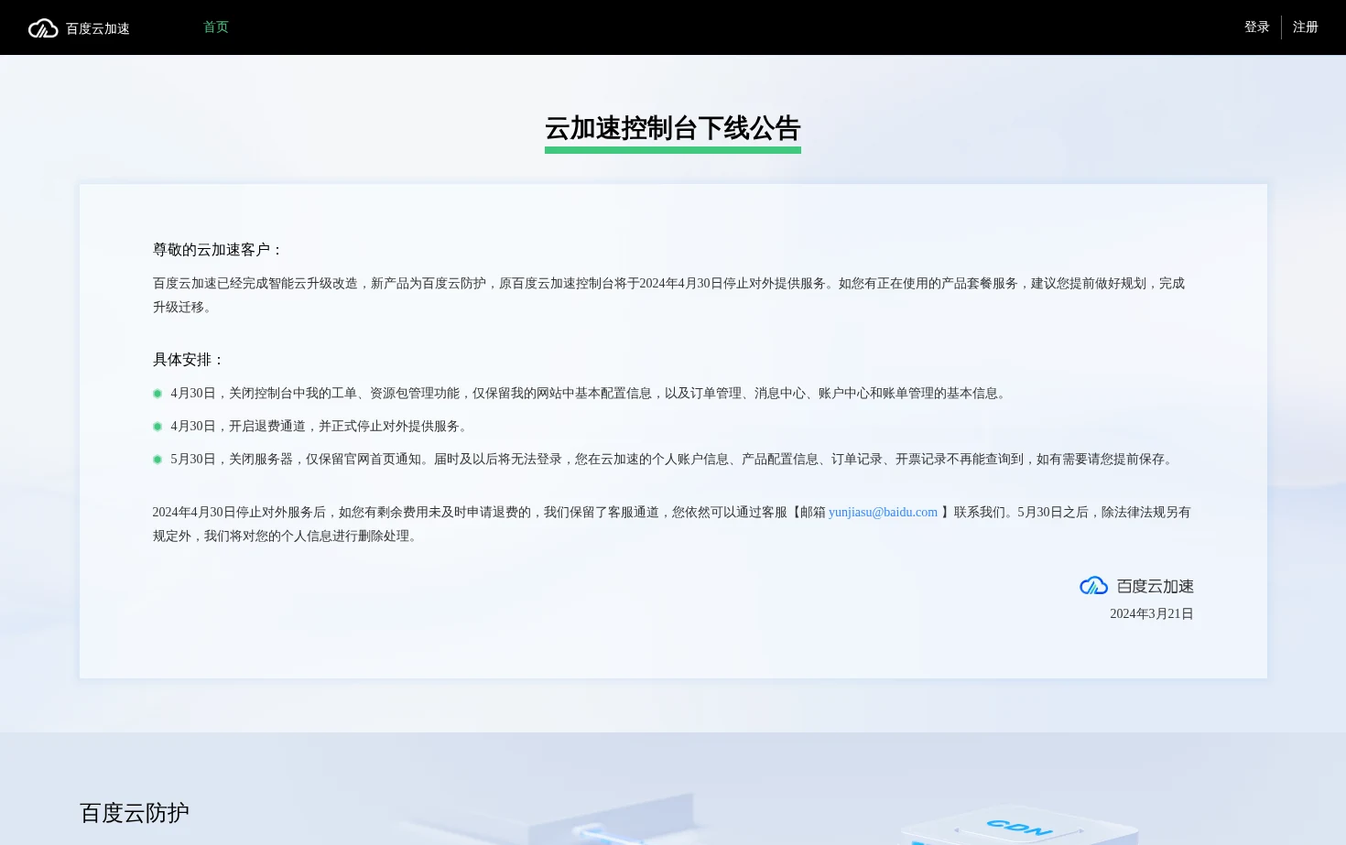Viewport: 1346px width, 845px height.
Task: Open the yunjiasu@baidu.com email link
Action: (x=883, y=513)
